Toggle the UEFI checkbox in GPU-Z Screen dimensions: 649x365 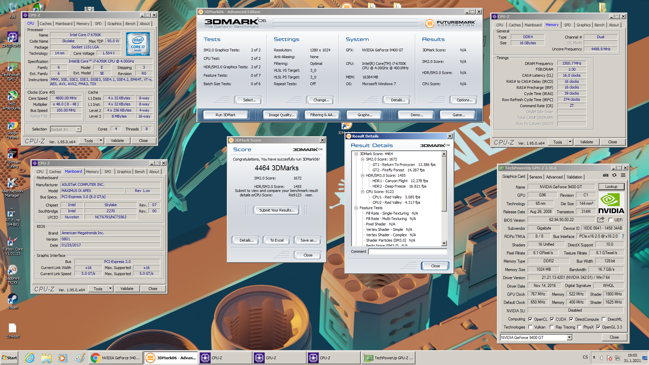click(610, 220)
